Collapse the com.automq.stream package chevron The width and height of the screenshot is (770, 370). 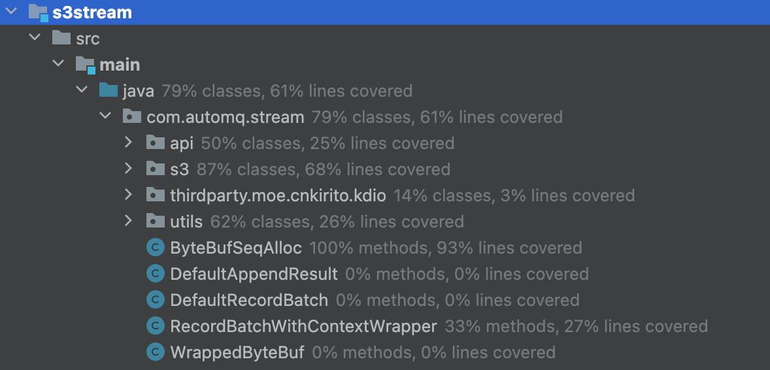coord(105,116)
